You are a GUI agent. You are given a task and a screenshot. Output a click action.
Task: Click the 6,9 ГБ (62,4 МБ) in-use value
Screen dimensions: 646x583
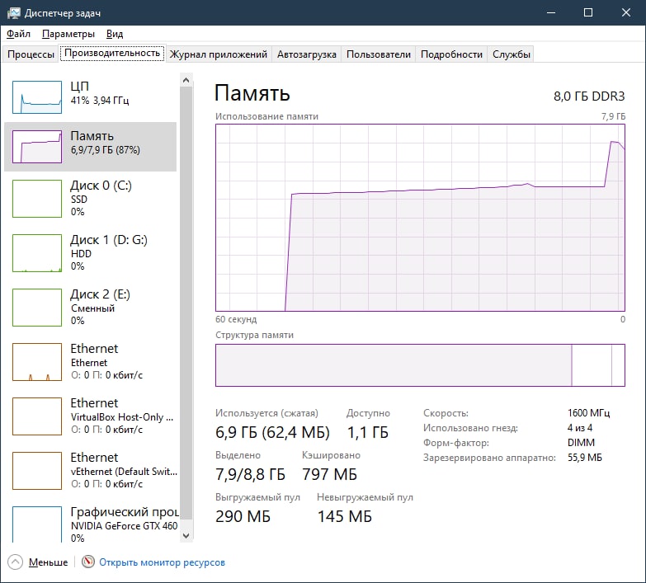(272, 432)
